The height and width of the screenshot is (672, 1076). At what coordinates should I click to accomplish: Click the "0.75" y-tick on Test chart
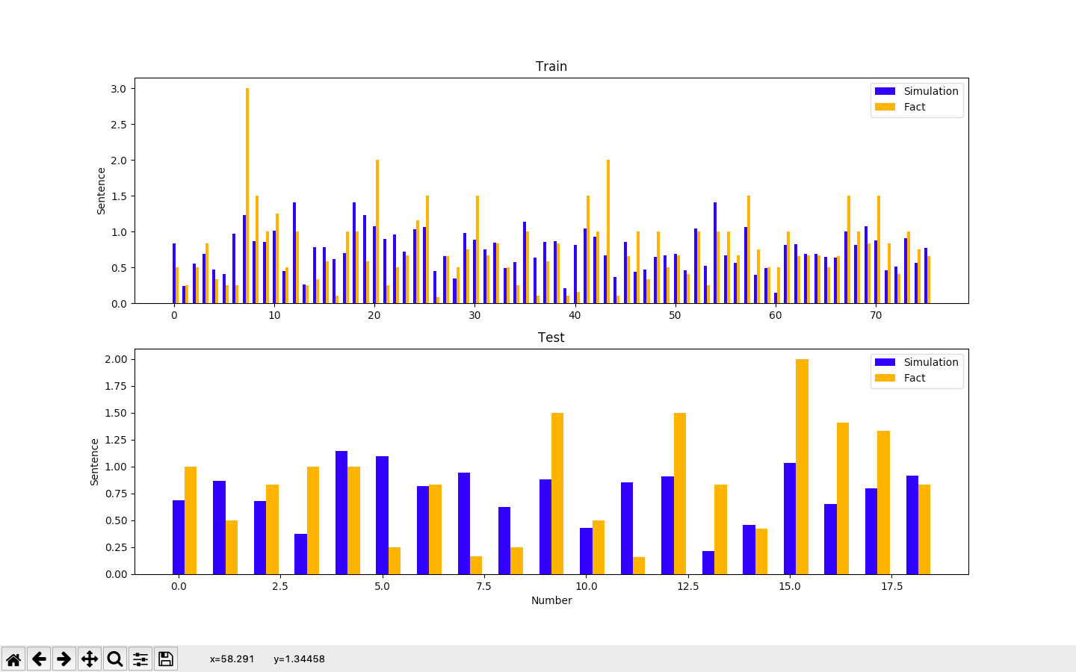[x=116, y=494]
